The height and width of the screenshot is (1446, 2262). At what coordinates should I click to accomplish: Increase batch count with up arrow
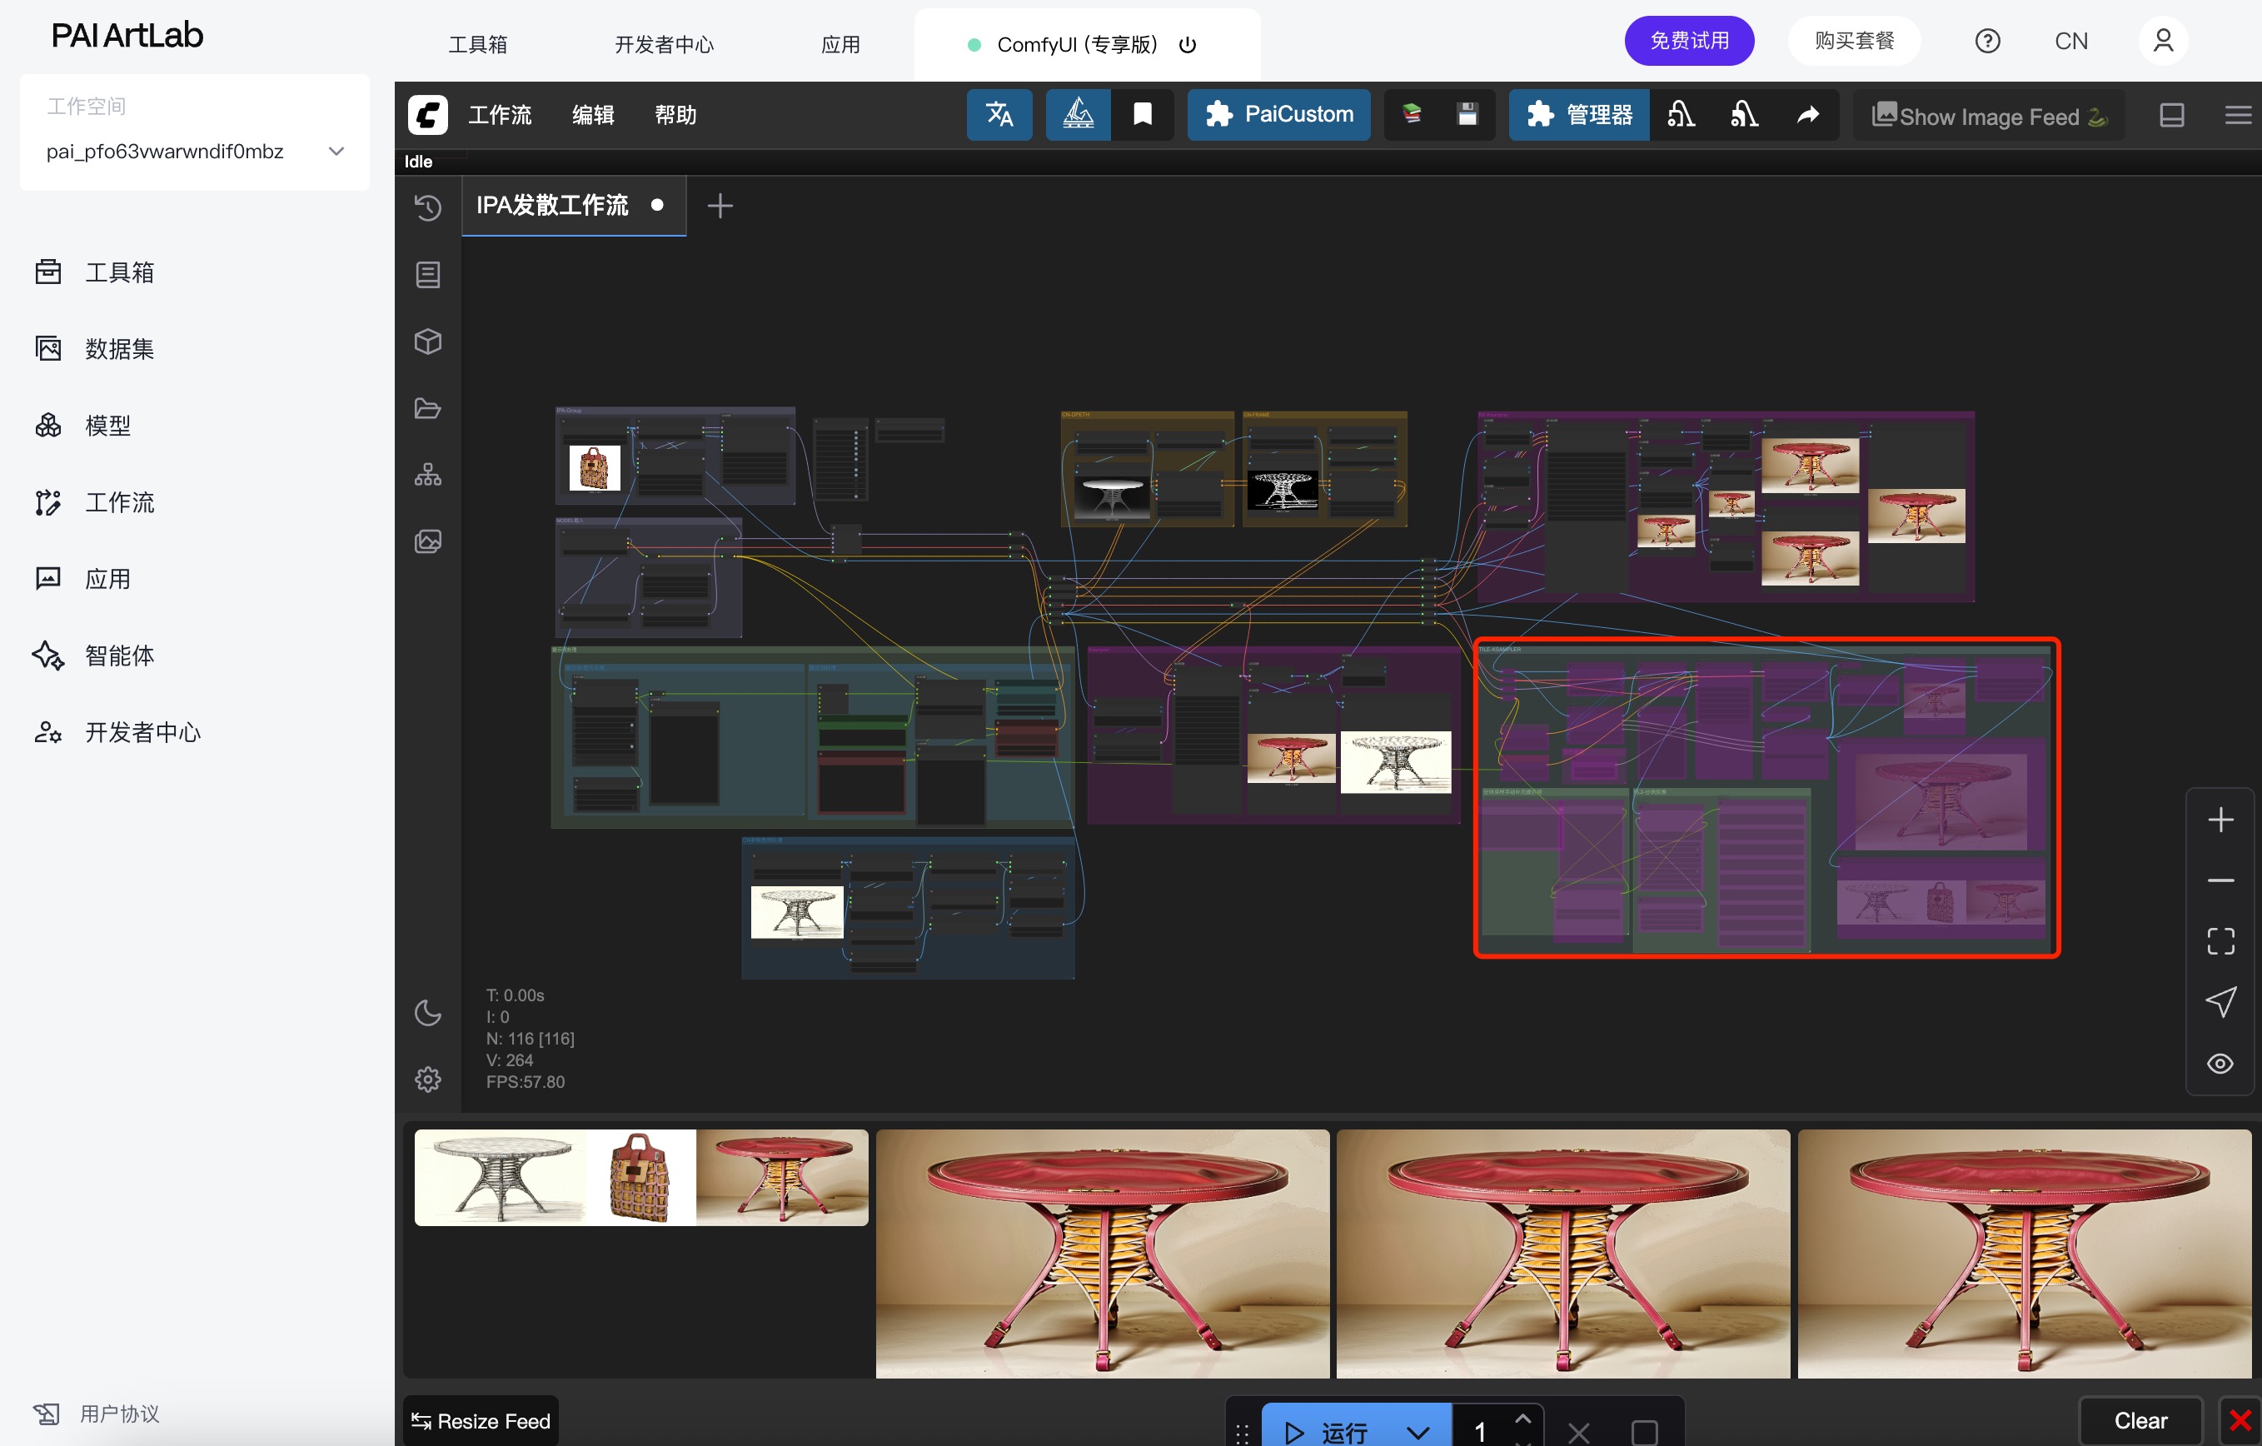click(1522, 1418)
